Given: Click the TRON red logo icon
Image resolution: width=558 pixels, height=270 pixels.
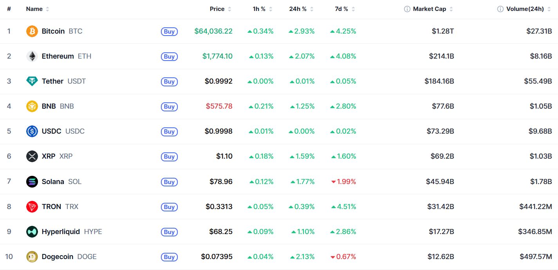Looking at the screenshot, I should coord(32,206).
